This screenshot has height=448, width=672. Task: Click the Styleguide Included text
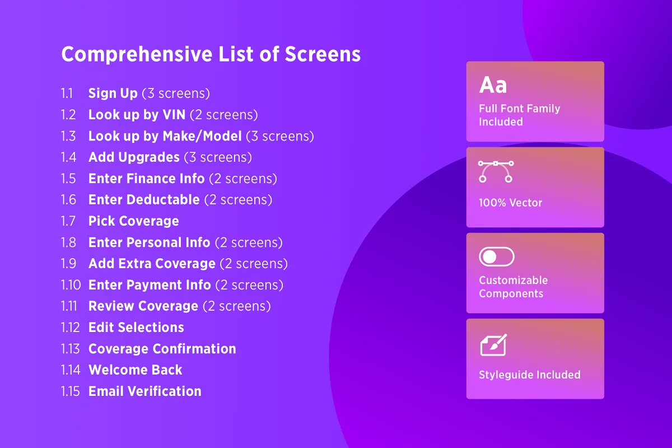point(529,375)
